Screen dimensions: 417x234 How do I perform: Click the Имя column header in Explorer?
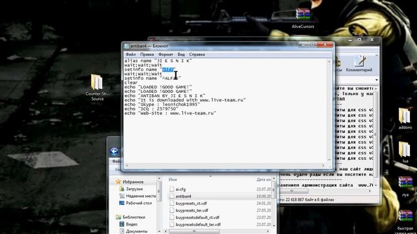point(173,179)
